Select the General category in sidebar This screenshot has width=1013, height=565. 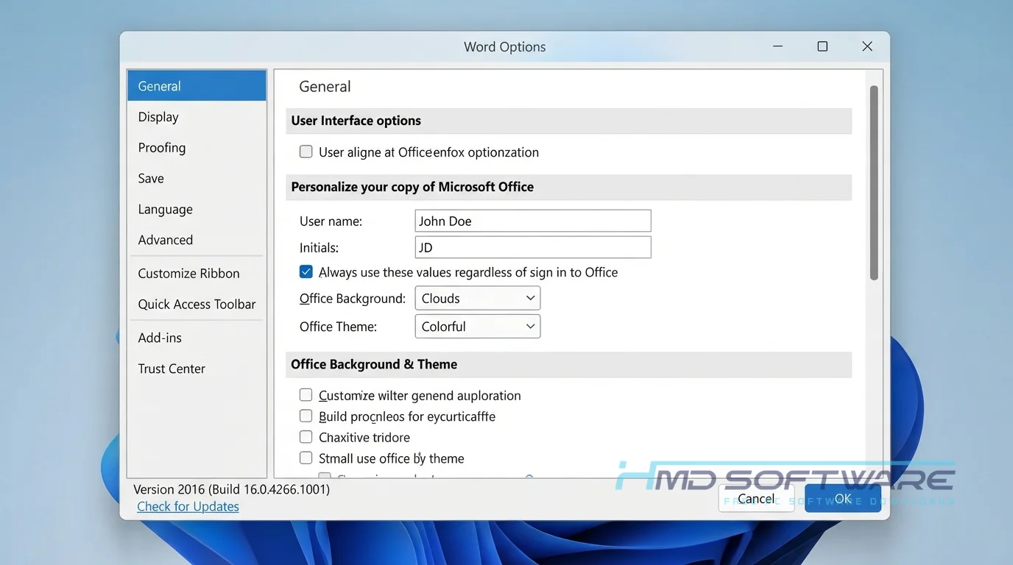[x=197, y=86]
